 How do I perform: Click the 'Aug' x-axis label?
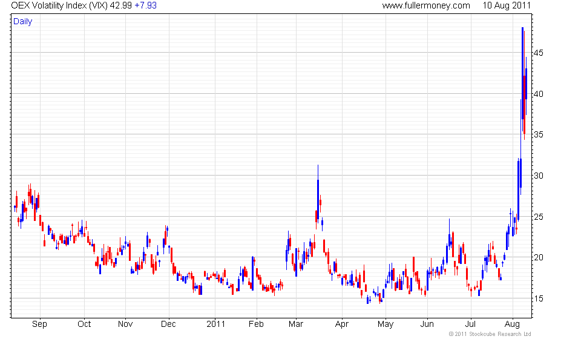click(x=513, y=324)
